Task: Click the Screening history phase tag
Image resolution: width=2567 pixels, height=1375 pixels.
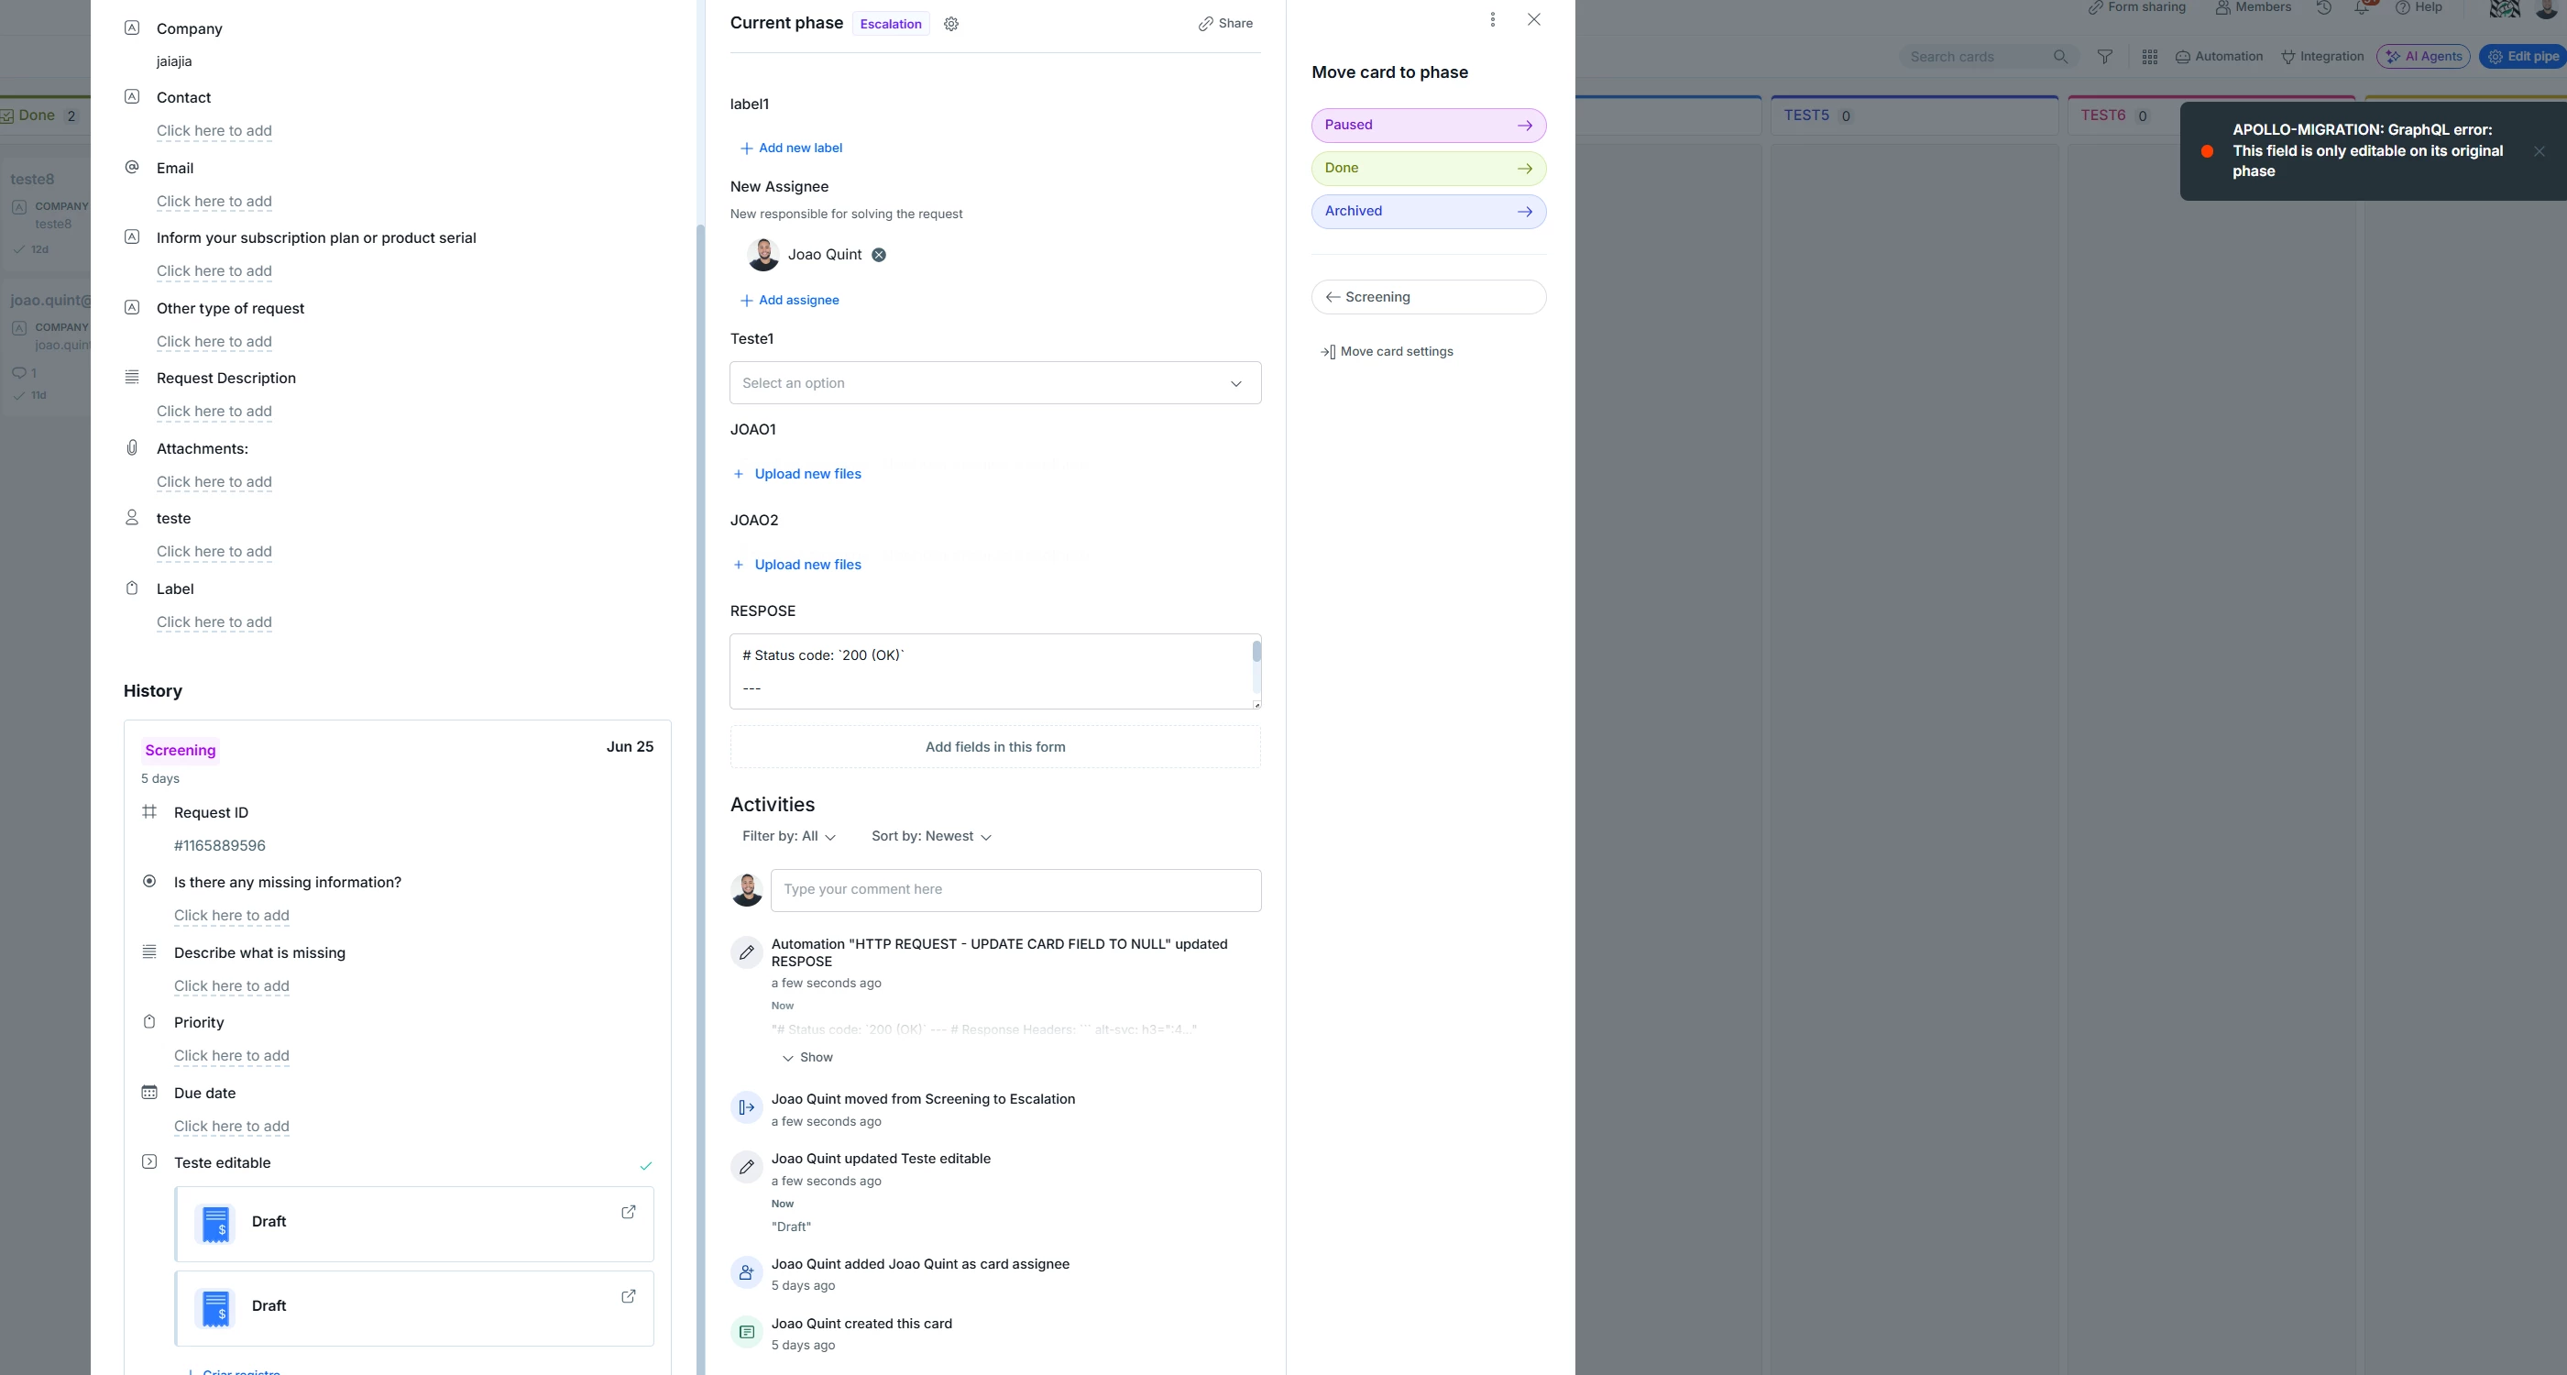Action: tap(181, 750)
